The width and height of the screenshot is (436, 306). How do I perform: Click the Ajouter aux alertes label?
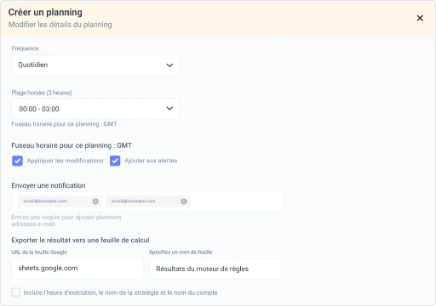151,161
